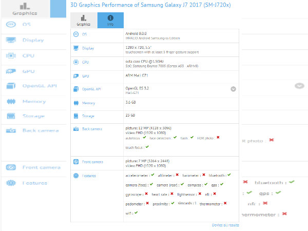Open the Graphics tab in foreground panel
308x231 pixels.
[x=84, y=20]
